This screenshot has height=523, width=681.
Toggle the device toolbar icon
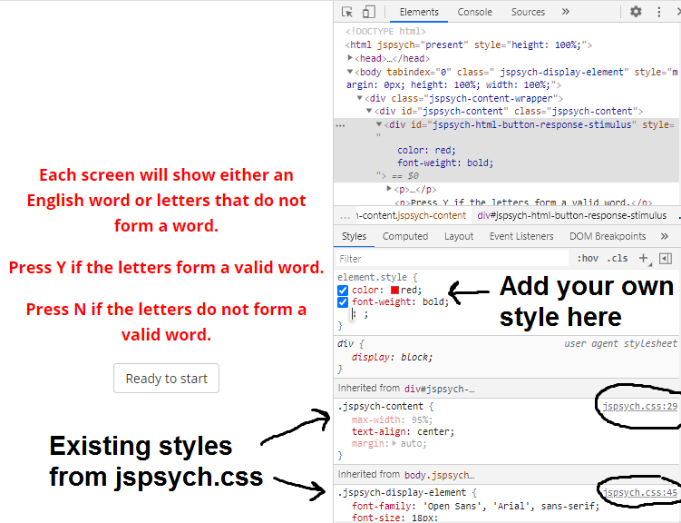pyautogui.click(x=369, y=12)
